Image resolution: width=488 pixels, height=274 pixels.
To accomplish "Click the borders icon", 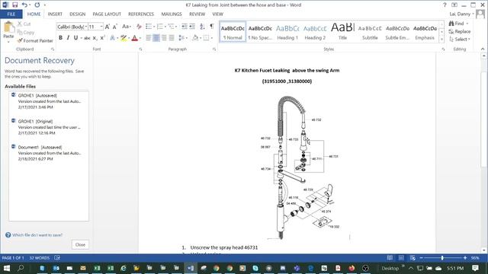I will (x=206, y=38).
